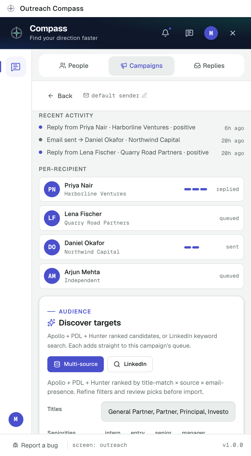Viewport: 251px width, 456px height.
Task: Click the v1.0.0 version label
Action: click(233, 445)
